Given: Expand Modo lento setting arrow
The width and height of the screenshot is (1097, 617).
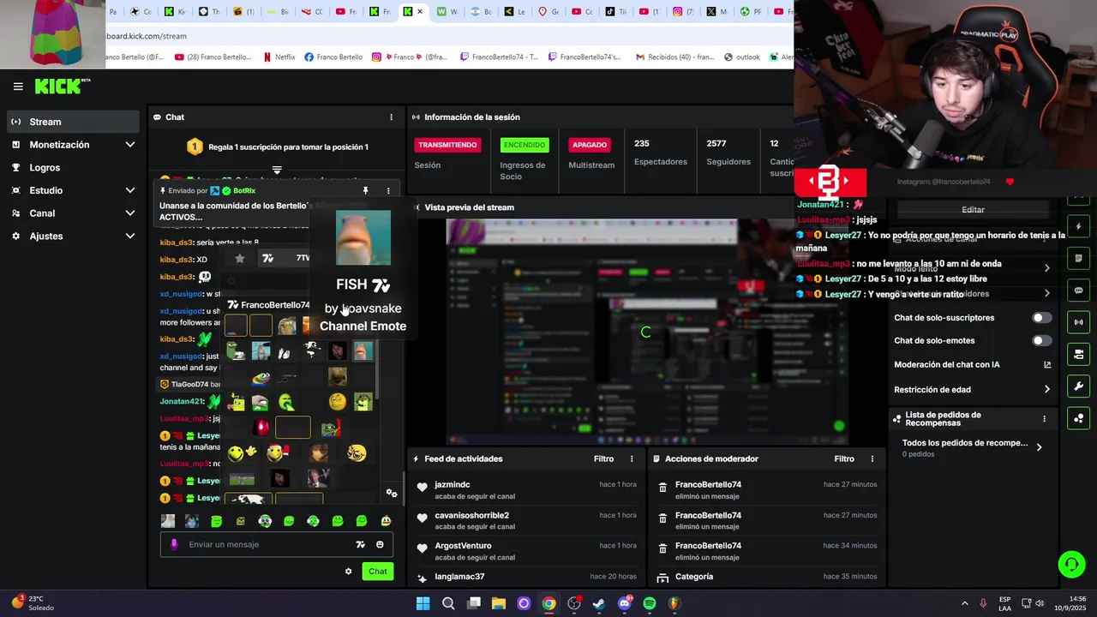Looking at the screenshot, I should tap(1046, 268).
